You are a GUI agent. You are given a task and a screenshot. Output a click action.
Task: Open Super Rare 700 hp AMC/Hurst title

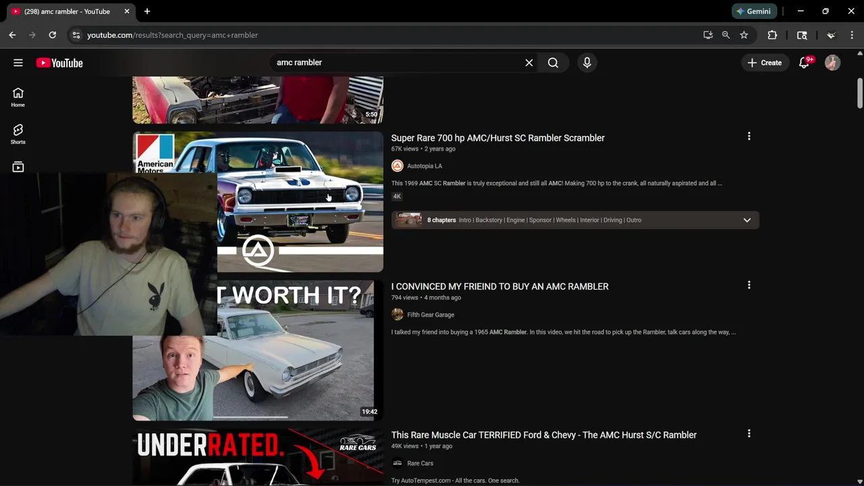pos(497,138)
